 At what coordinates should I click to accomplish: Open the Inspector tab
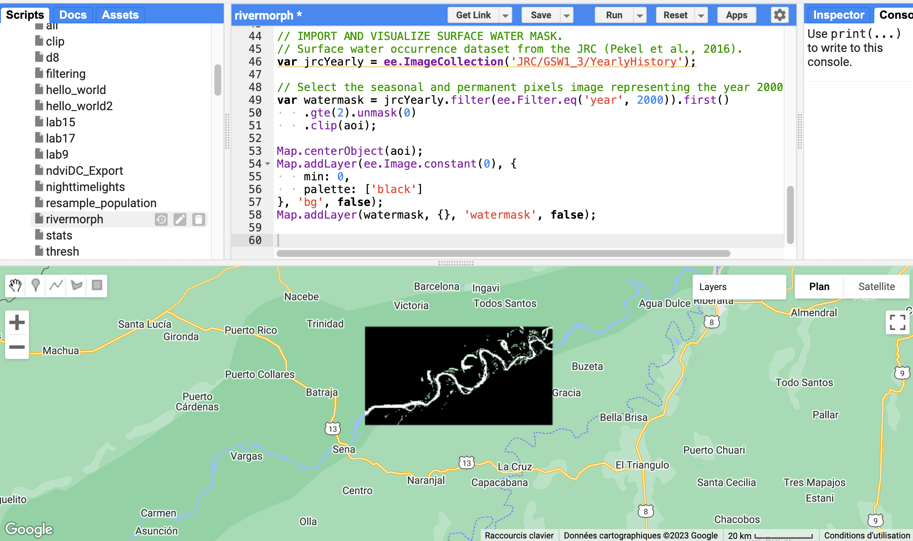(x=838, y=15)
